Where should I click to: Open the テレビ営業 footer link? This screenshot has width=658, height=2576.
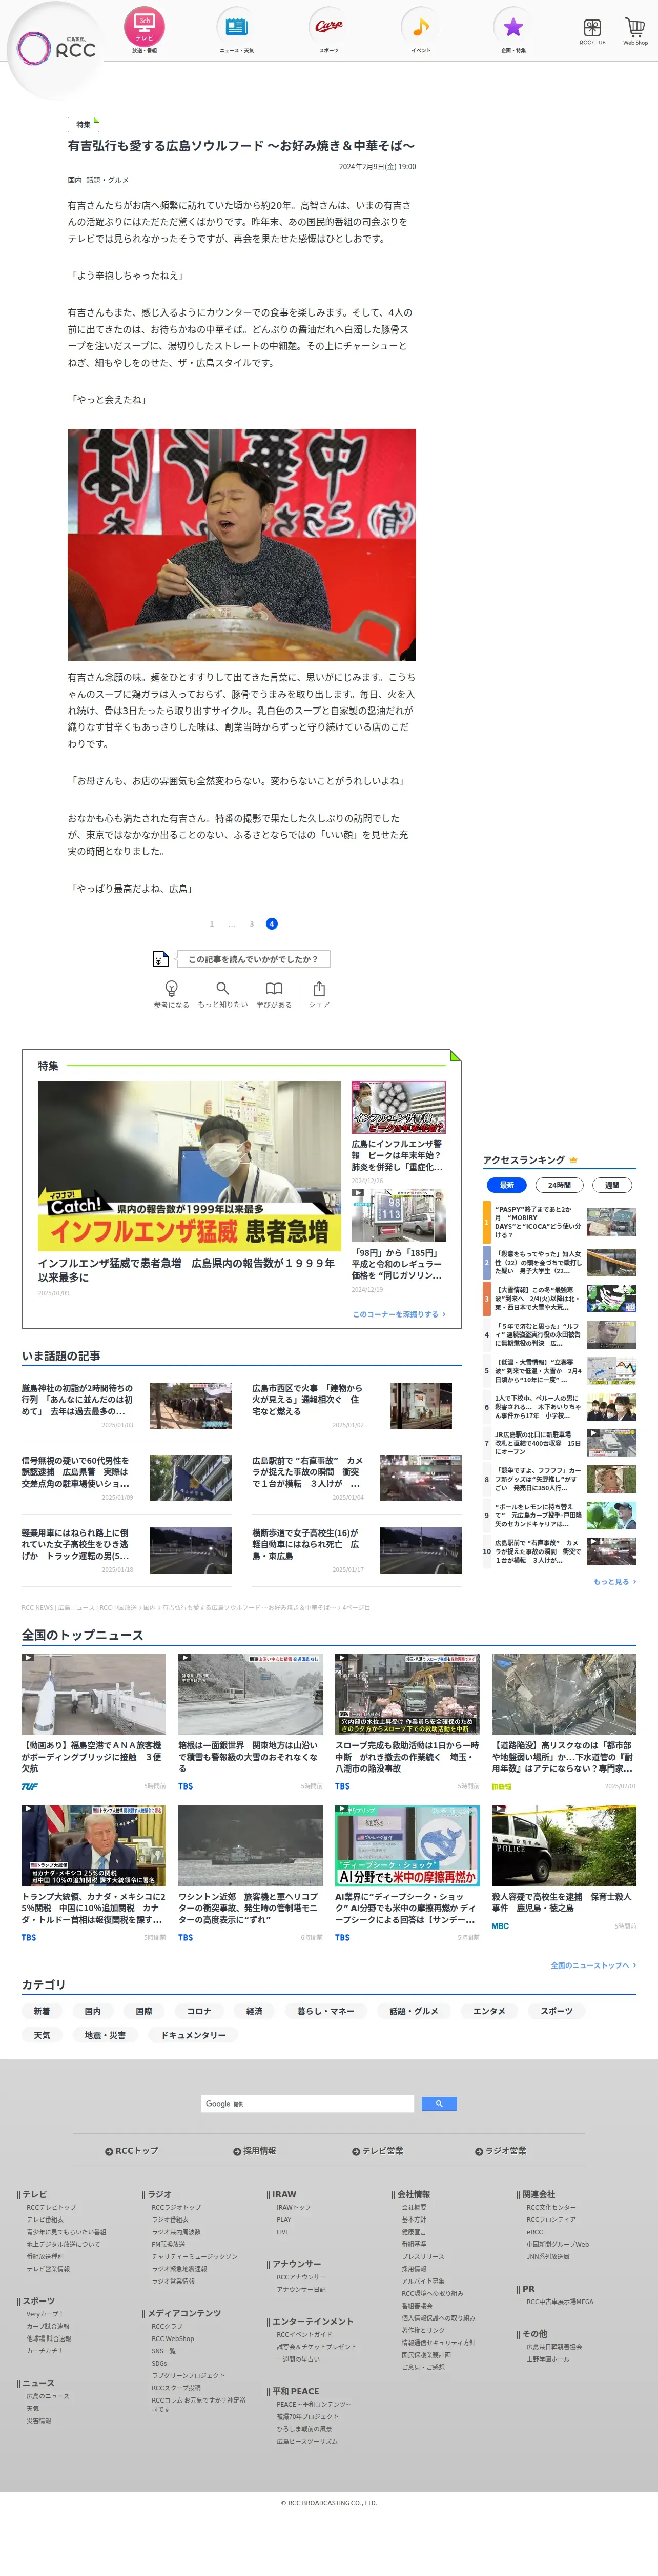coord(377,2151)
